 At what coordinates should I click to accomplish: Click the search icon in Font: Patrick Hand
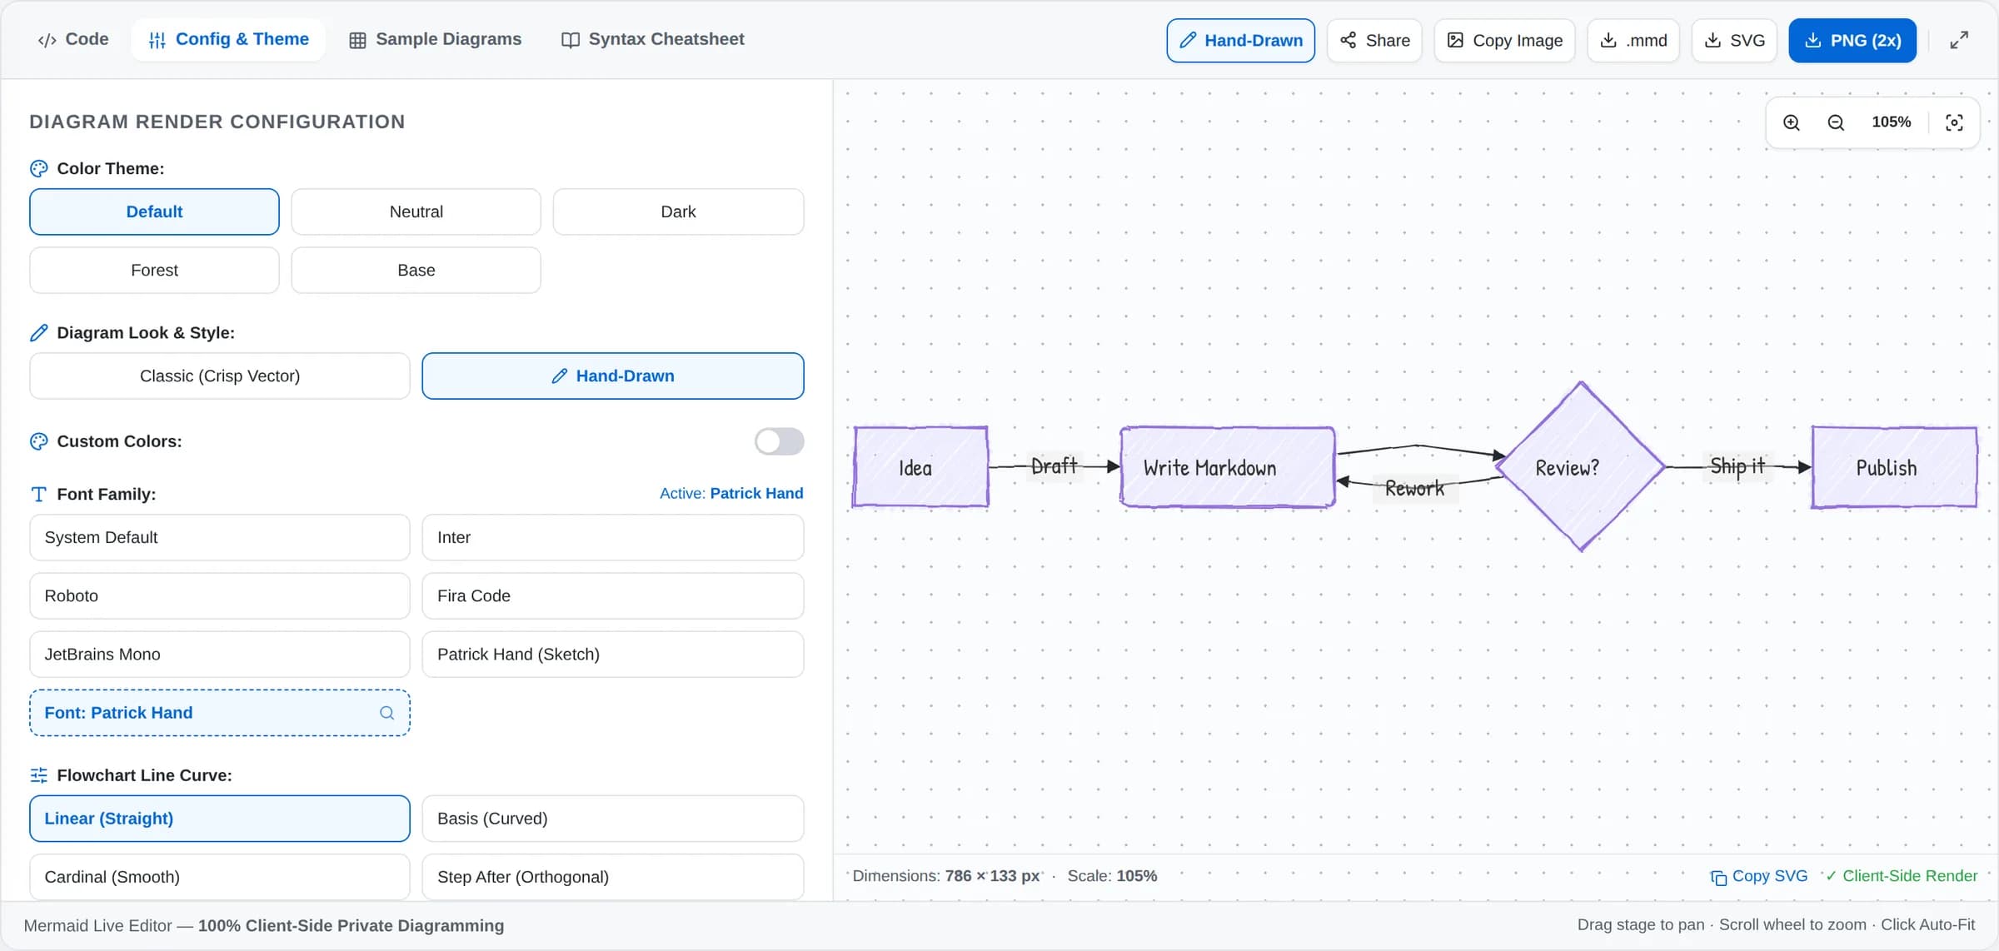(387, 713)
